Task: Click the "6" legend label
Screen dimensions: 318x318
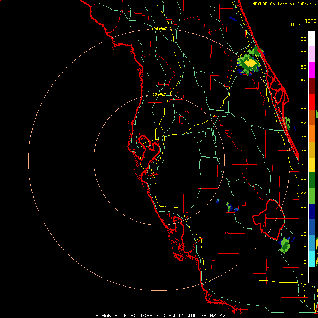Action: (305, 248)
